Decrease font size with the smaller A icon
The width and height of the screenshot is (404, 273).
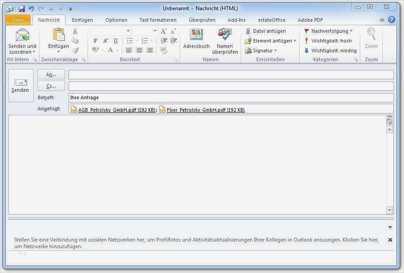coord(173,31)
